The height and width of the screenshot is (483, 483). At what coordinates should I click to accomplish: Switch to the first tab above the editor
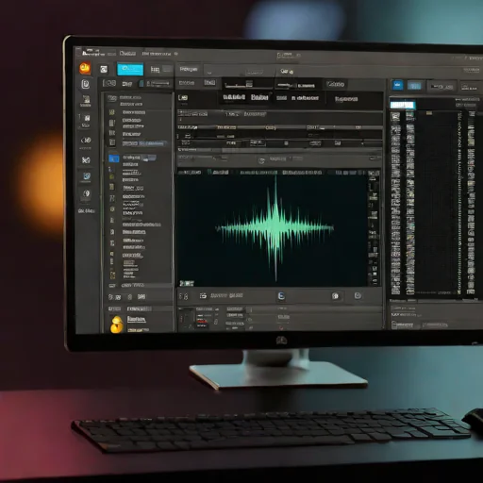click(x=189, y=69)
